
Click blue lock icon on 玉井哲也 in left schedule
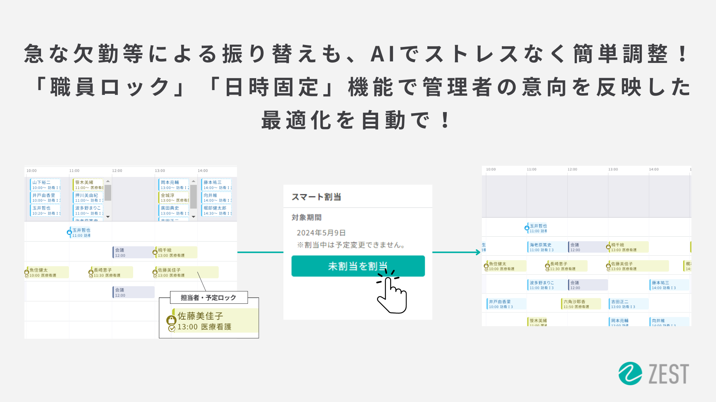(69, 232)
